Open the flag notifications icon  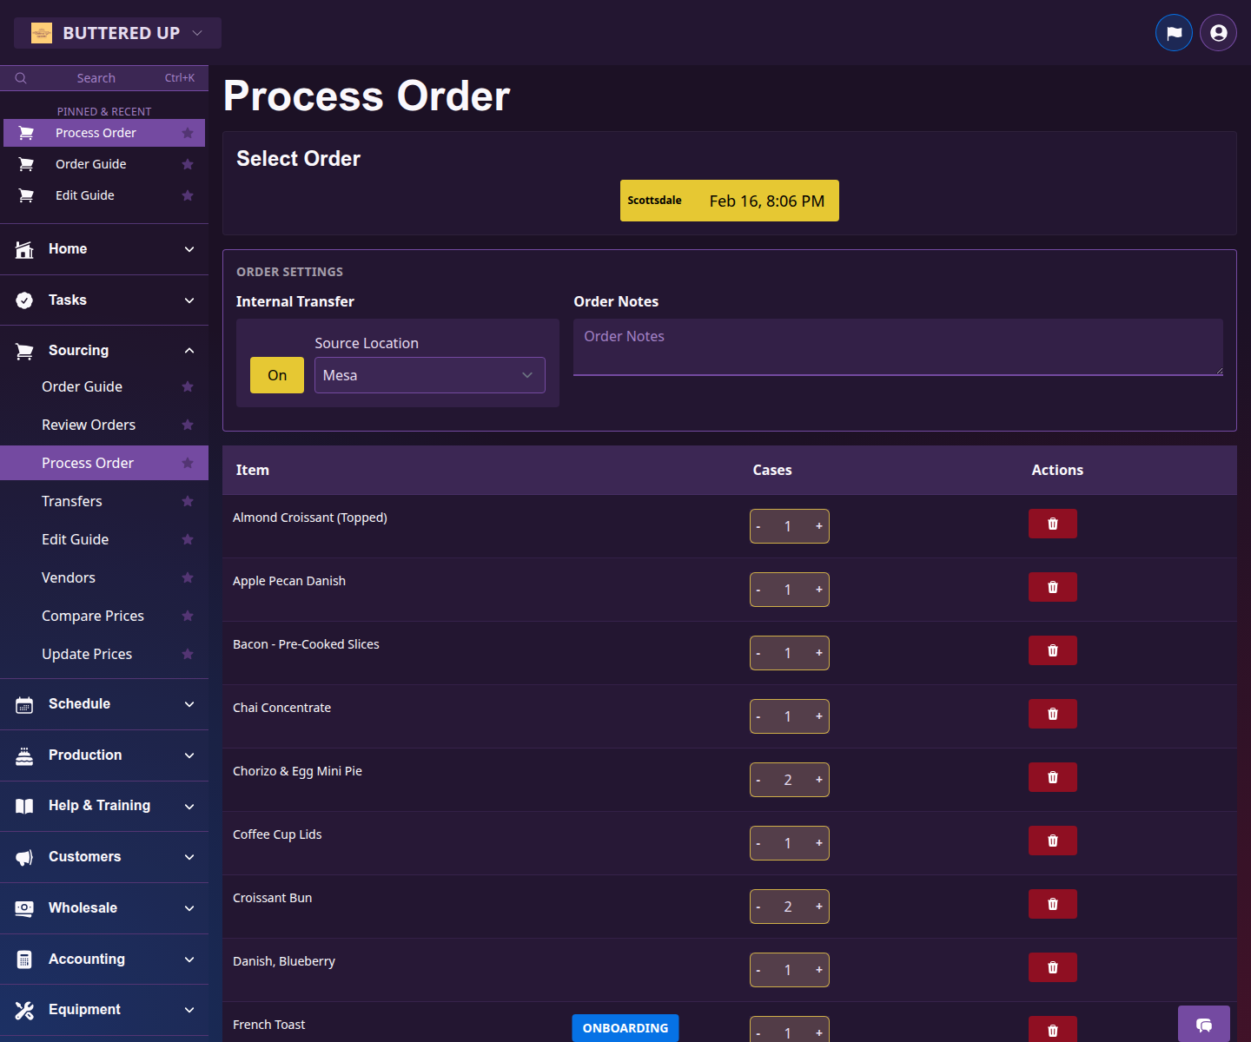(x=1174, y=32)
